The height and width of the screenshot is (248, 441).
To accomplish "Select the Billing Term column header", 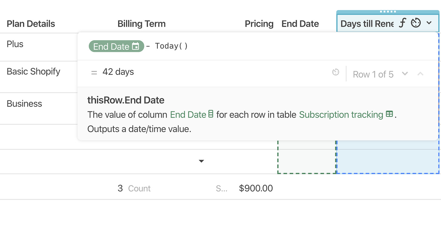I will click(x=141, y=24).
